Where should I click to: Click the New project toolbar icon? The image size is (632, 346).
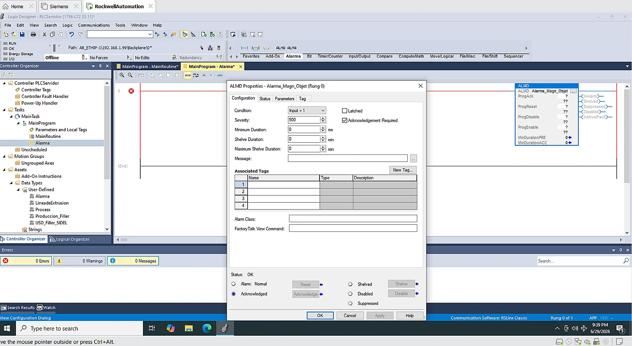(x=6, y=34)
